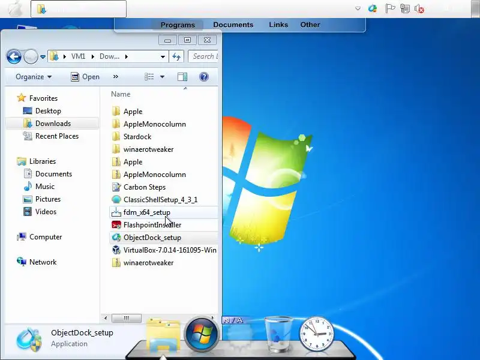Click the top bar Downloads window button
This screenshot has width=480, height=360.
[79, 9]
